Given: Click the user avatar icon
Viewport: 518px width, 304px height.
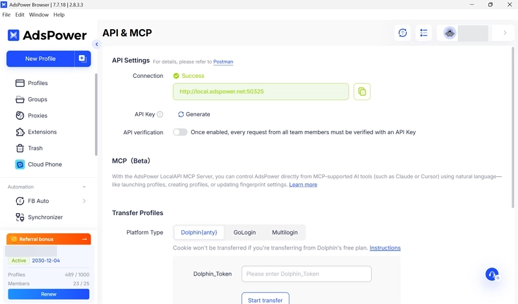Looking at the screenshot, I should pos(449,33).
